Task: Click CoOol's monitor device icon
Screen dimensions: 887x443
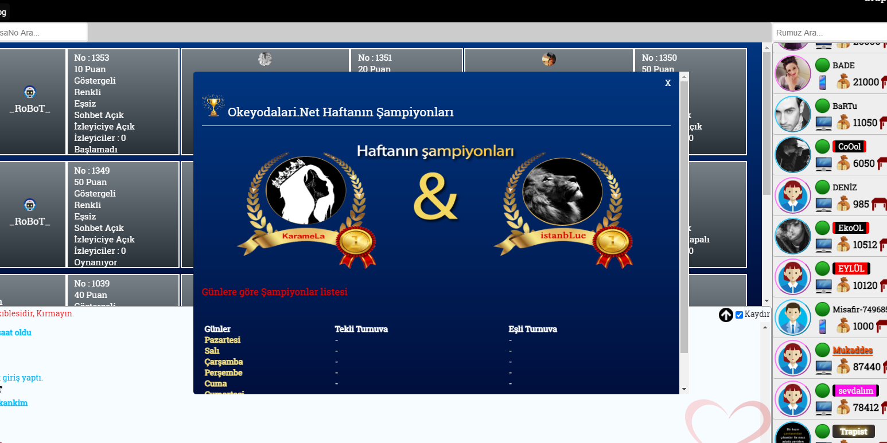Action: (824, 164)
